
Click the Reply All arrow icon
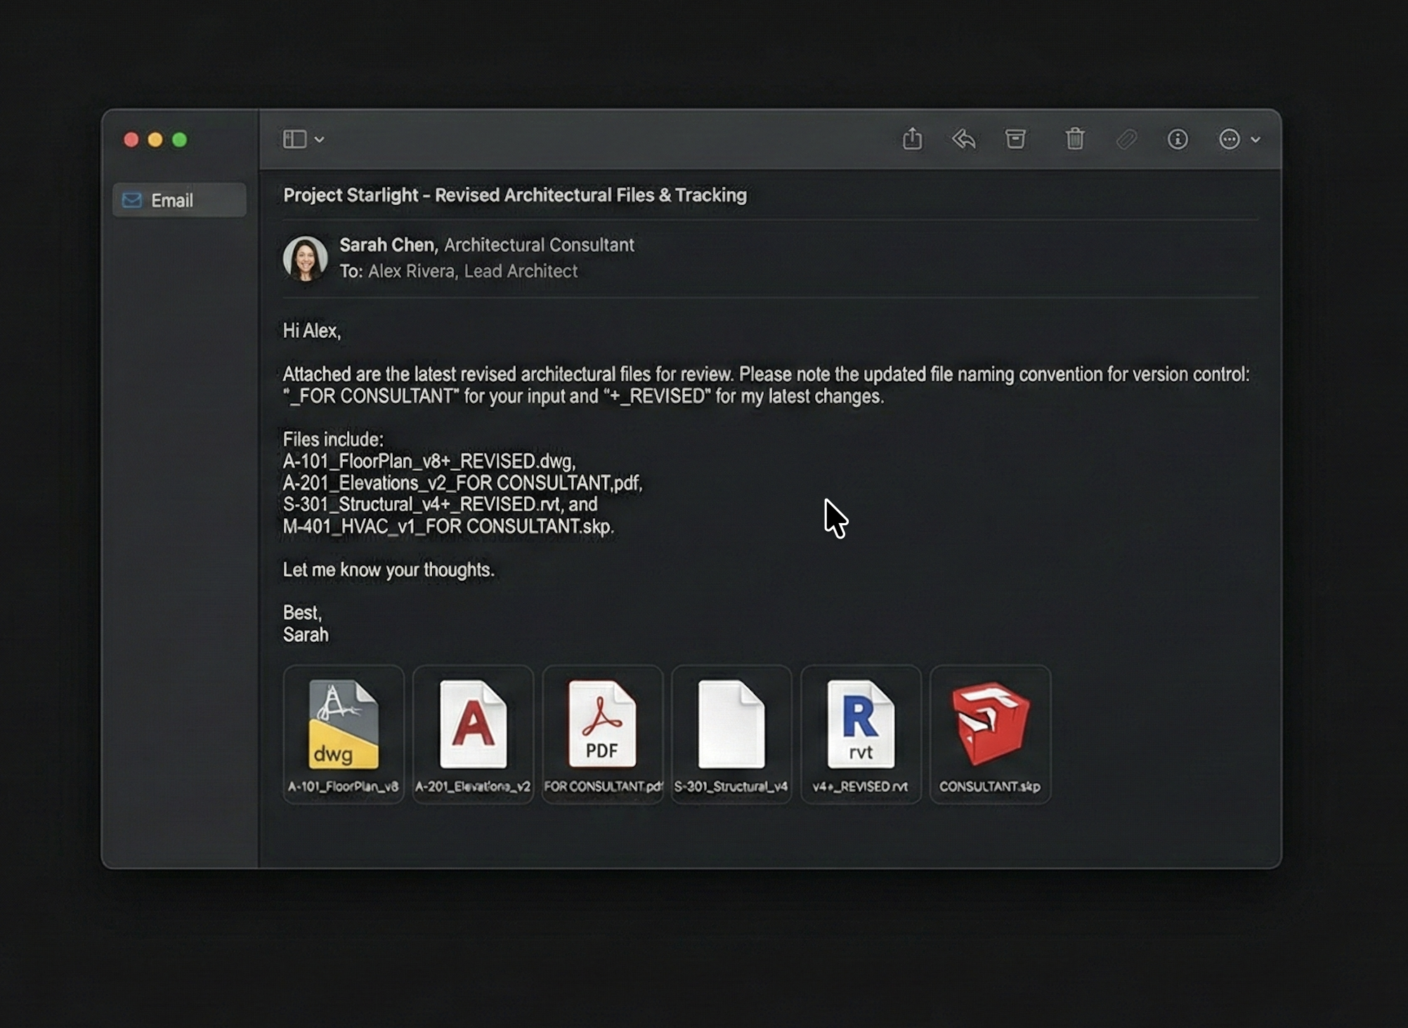(x=964, y=139)
